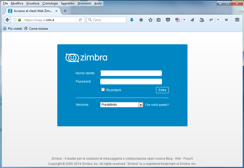Click the Zimbra favicon on the tab
This screenshot has height=168, width=244.
click(10, 11)
